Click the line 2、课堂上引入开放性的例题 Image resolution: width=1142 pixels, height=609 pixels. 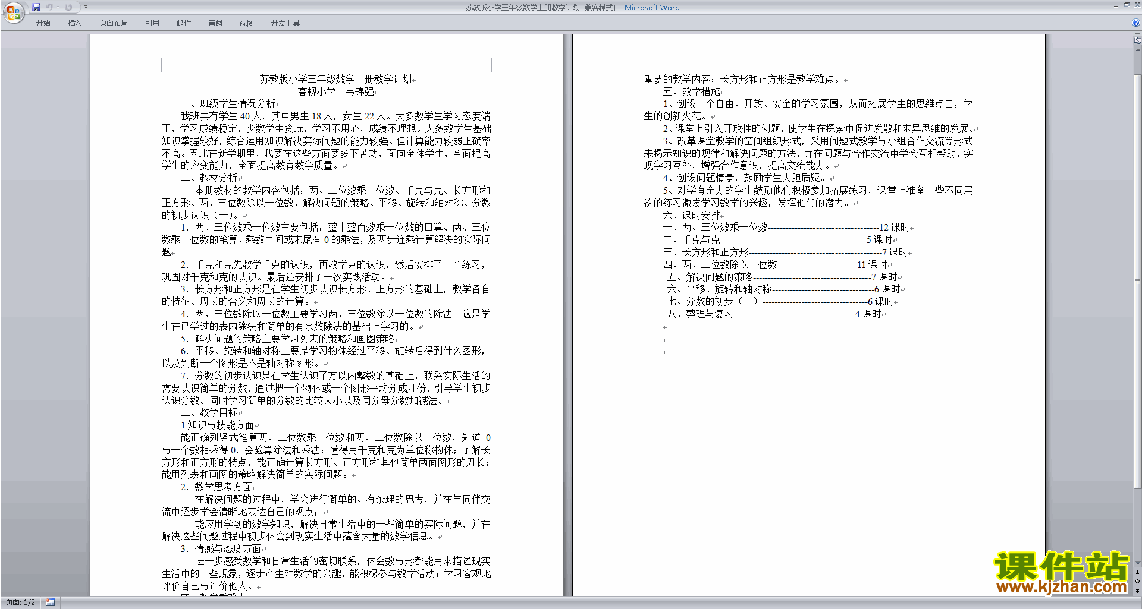[818, 128]
